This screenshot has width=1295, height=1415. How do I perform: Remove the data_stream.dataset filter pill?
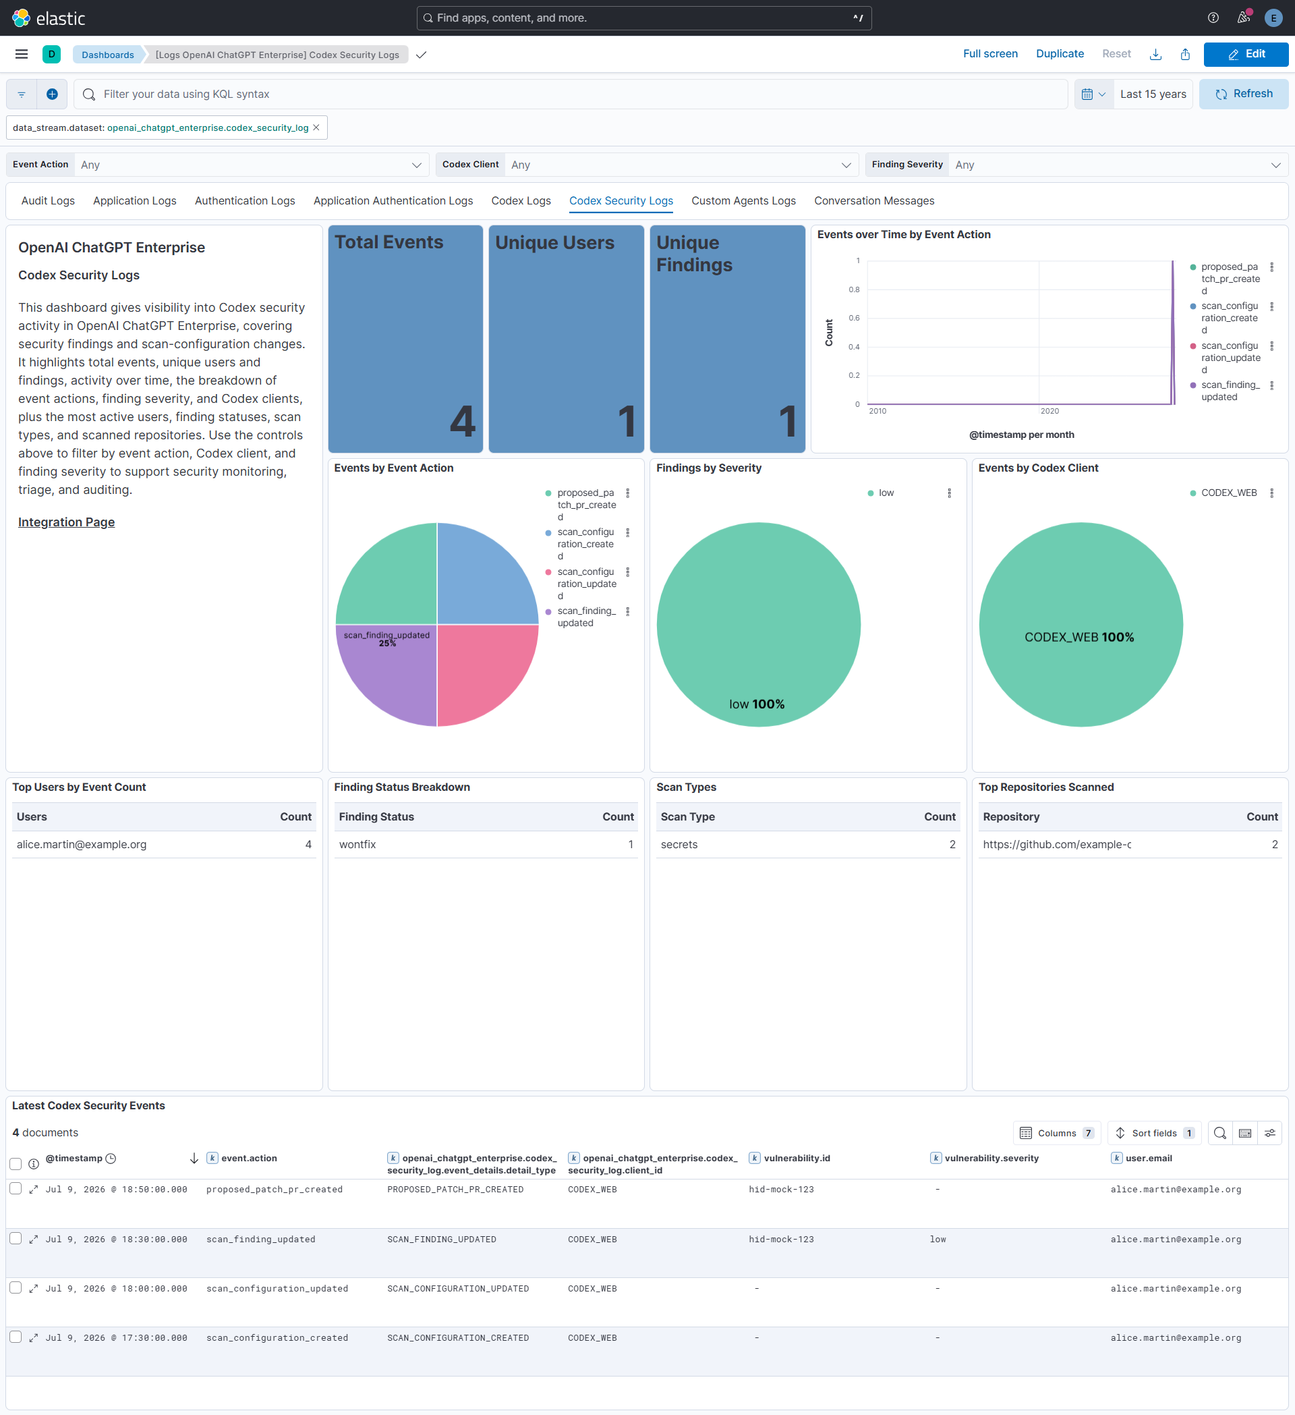[316, 128]
